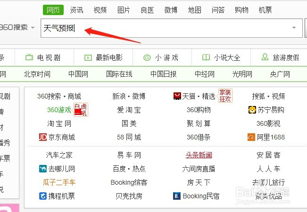The image size is (307, 212).
Task: Open the 中国日报 link
Action: (x=164, y=74)
